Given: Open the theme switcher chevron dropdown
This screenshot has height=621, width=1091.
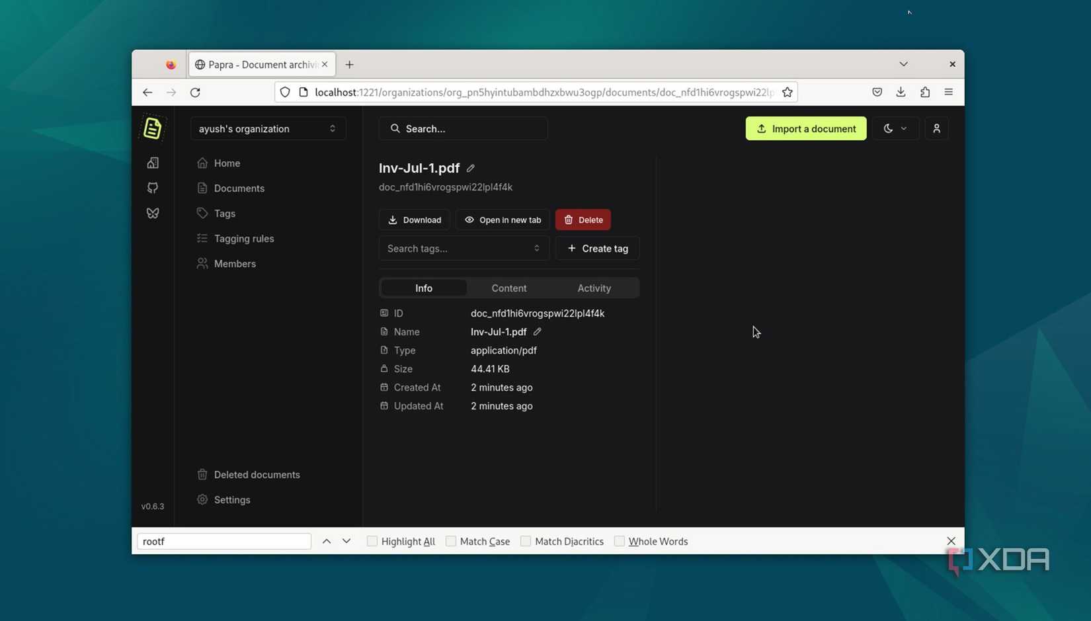Looking at the screenshot, I should (903, 128).
